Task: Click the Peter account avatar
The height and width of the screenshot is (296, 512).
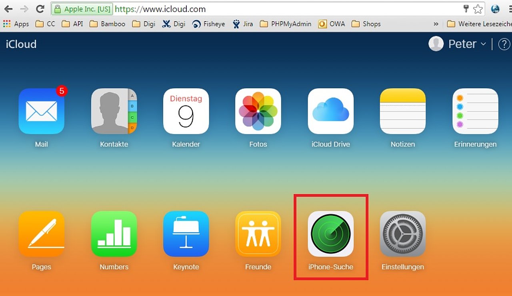Action: tap(436, 44)
